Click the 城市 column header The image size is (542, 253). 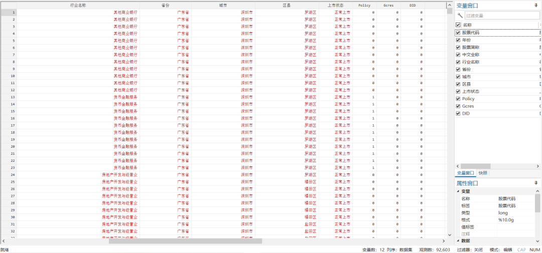[x=223, y=5]
